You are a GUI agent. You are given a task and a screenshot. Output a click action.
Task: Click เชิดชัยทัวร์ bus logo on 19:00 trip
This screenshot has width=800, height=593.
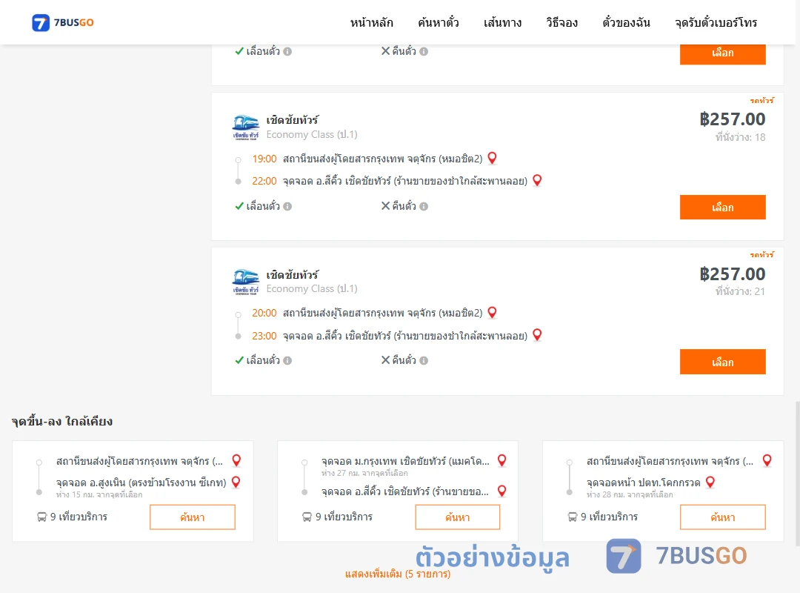[246, 127]
